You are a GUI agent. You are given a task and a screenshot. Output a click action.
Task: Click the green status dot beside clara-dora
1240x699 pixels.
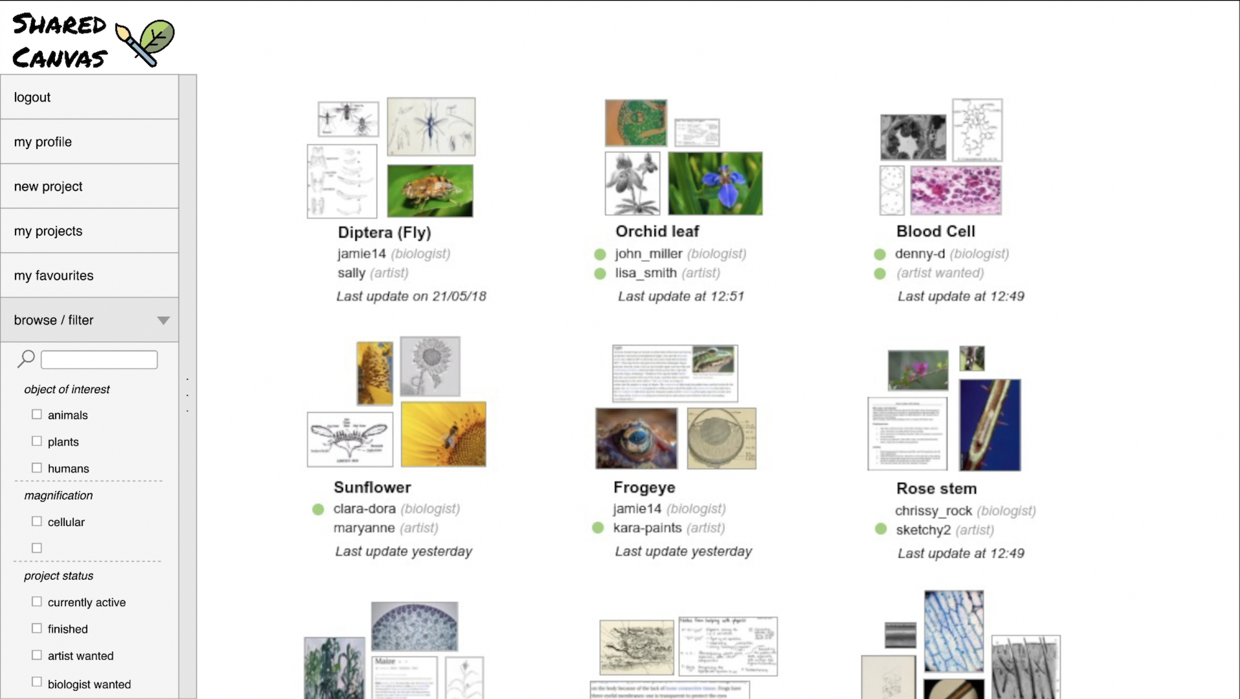(x=318, y=509)
